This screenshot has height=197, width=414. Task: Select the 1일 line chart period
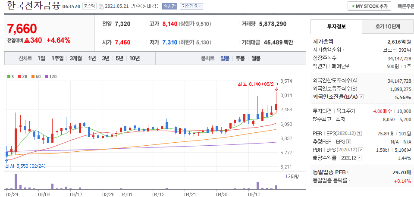[41, 58]
